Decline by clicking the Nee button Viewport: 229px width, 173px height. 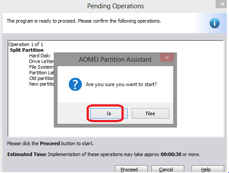tap(151, 113)
